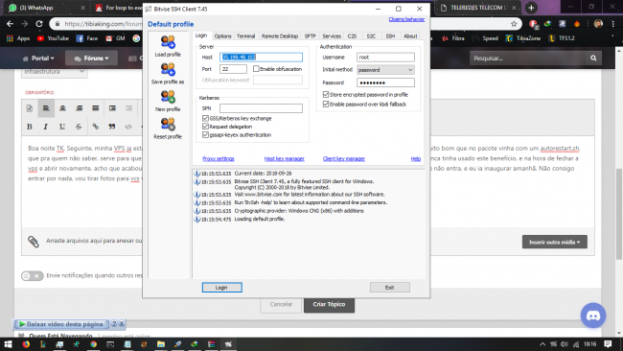The image size is (623, 351).
Task: Click the Port input field
Action: (x=233, y=69)
